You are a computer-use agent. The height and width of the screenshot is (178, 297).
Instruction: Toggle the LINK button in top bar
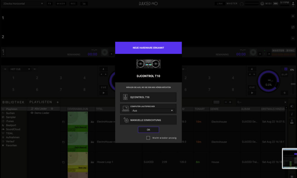pyautogui.click(x=220, y=3)
